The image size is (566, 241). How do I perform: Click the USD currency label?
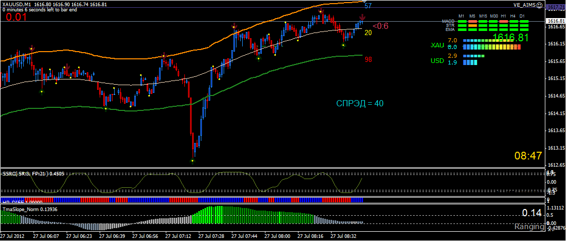(437, 61)
